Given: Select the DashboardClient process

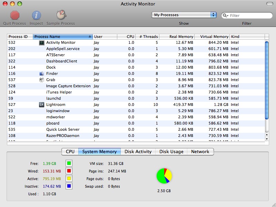Looking at the screenshot, I should (136, 61).
